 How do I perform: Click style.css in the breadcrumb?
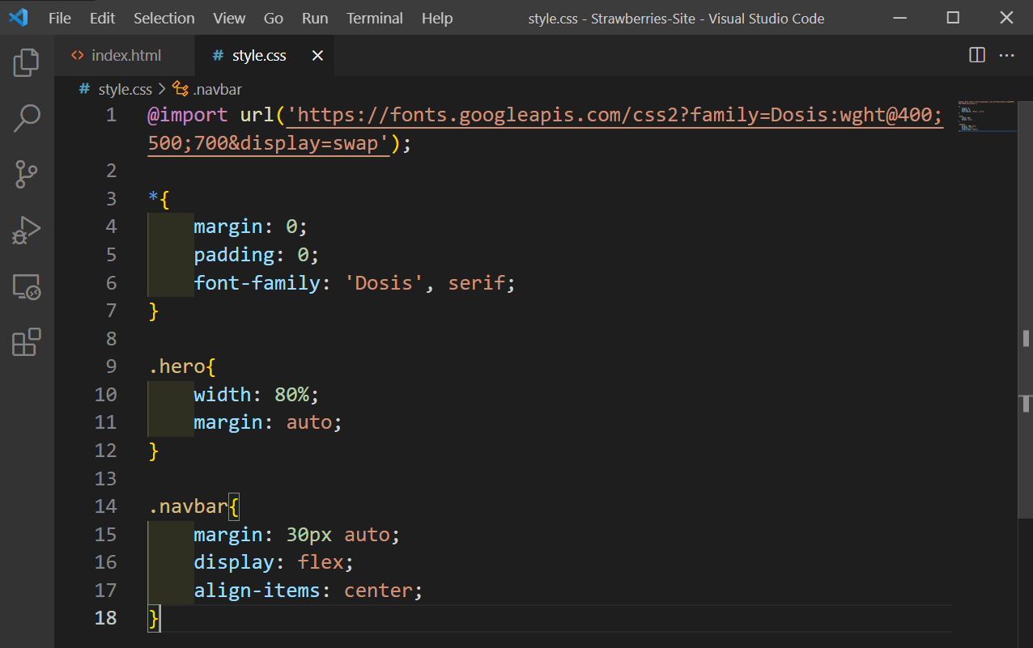pos(125,90)
